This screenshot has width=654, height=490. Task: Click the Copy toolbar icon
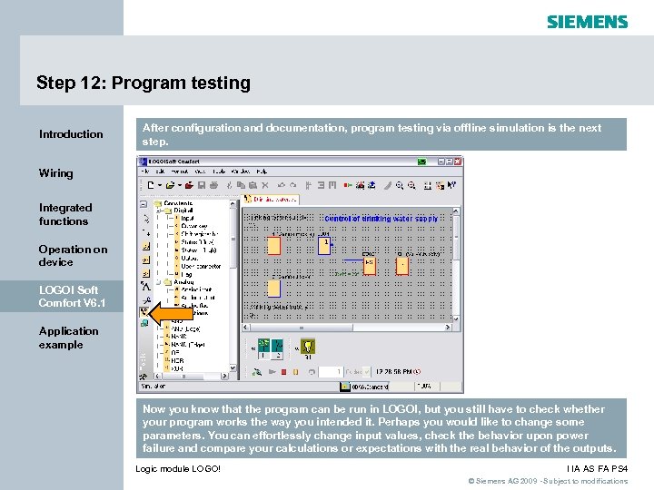[x=241, y=185]
